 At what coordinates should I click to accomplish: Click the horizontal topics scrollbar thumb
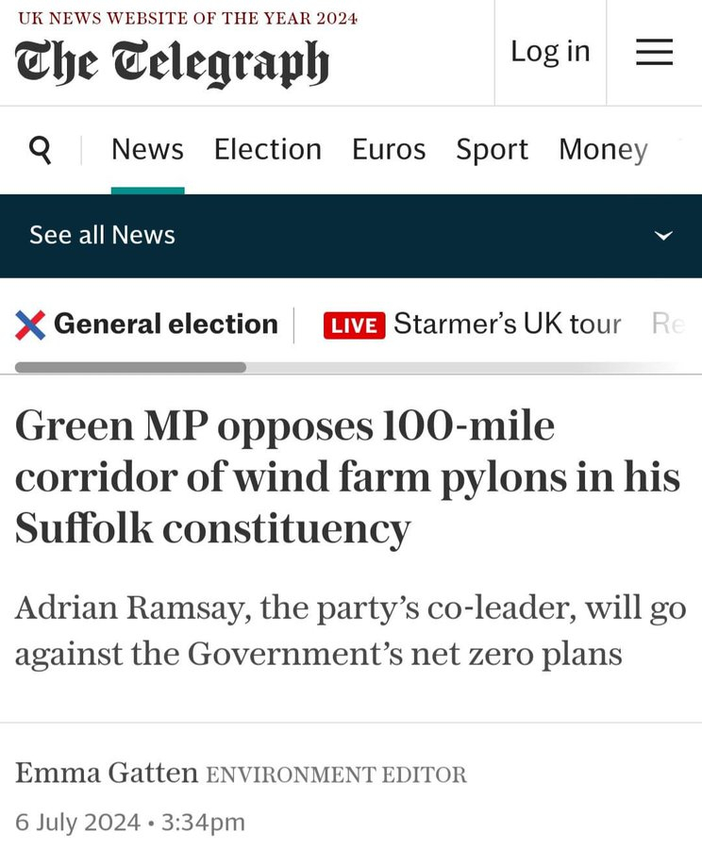point(130,367)
